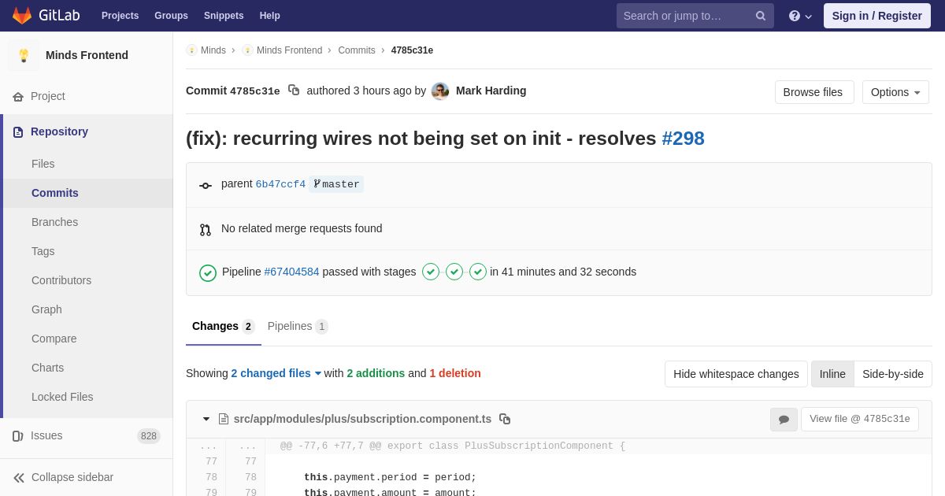Click the pipeline passed status icon
Image resolution: width=945 pixels, height=496 pixels.
208,273
